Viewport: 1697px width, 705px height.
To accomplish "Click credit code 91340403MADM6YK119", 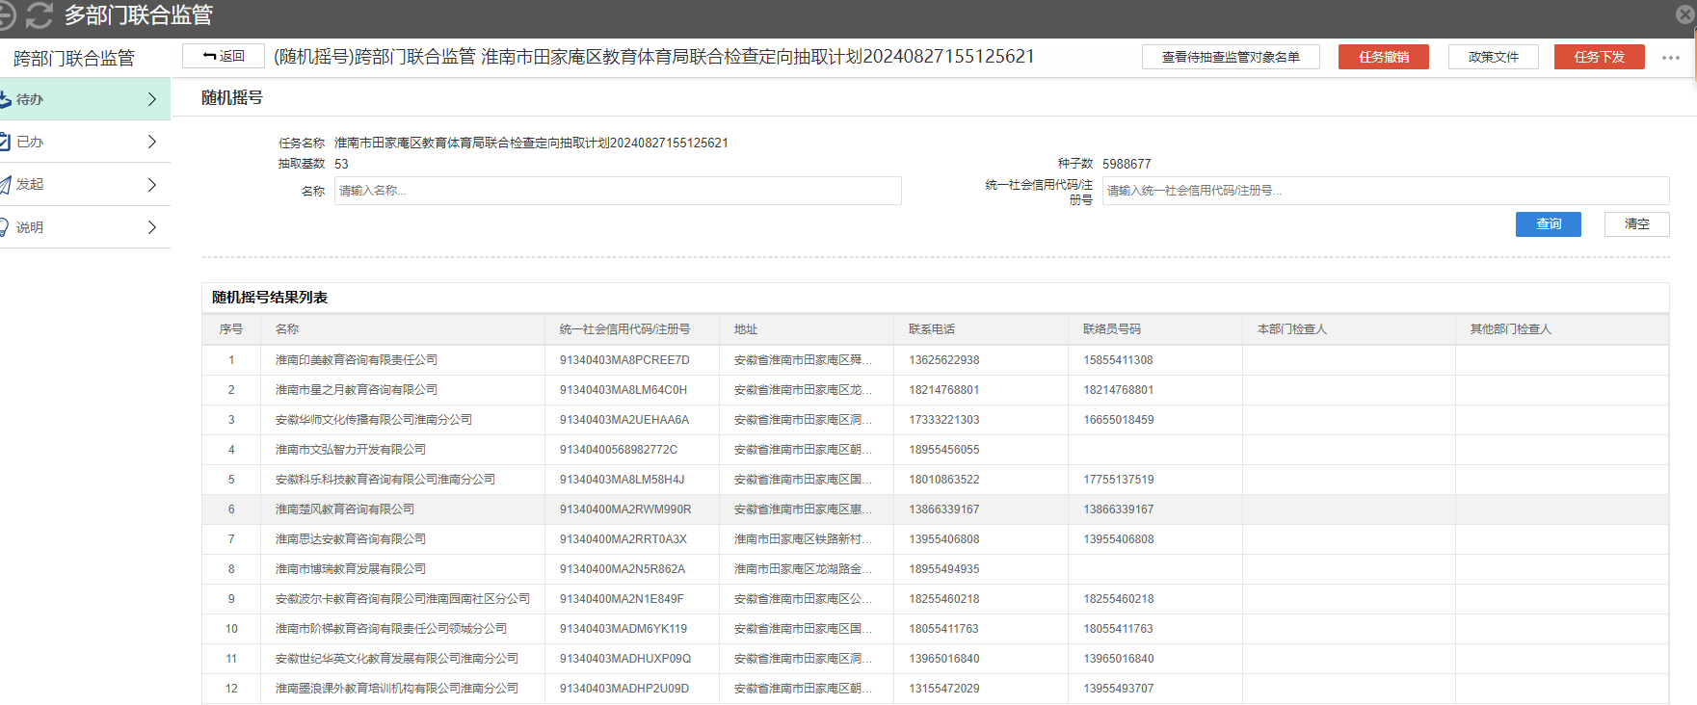I will (x=623, y=629).
